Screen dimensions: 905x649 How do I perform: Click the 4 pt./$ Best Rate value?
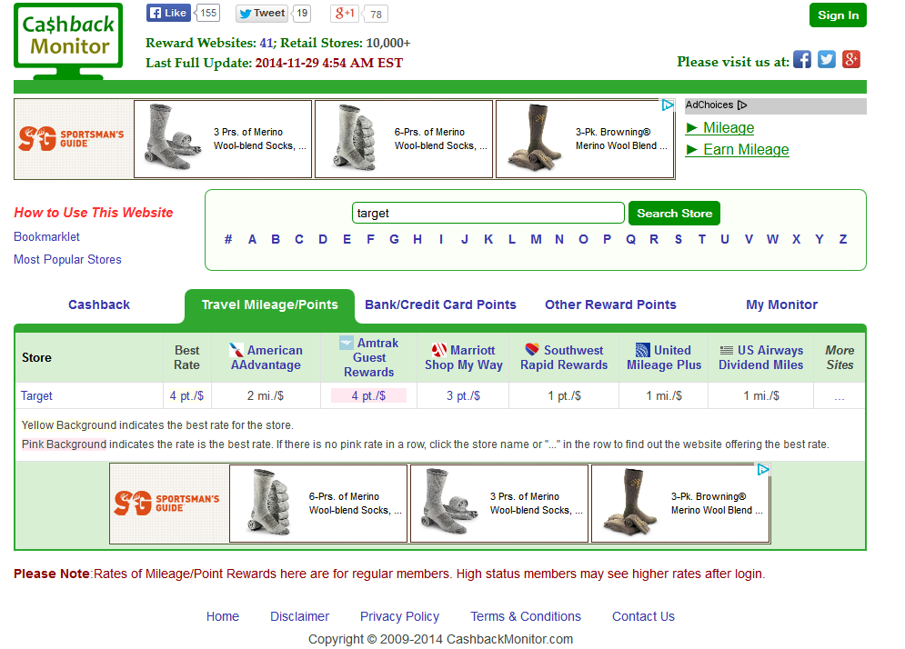(x=186, y=395)
